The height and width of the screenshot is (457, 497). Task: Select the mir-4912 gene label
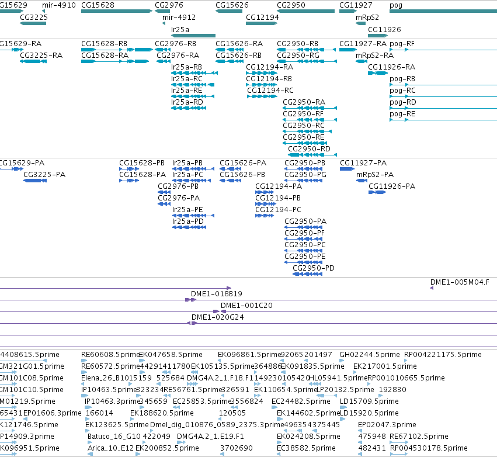(179, 18)
